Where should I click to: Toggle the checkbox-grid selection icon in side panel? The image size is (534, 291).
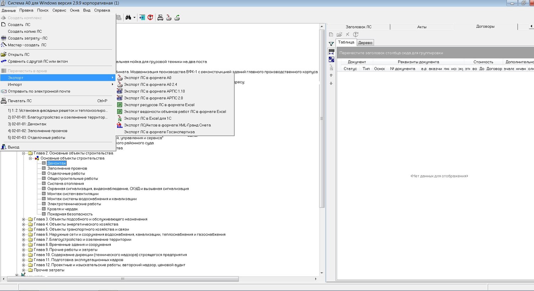pos(331,59)
